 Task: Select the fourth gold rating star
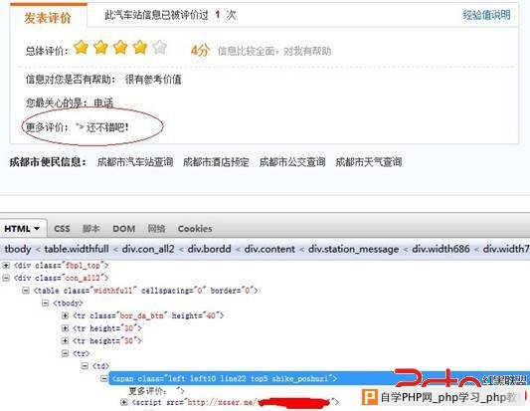click(x=140, y=47)
